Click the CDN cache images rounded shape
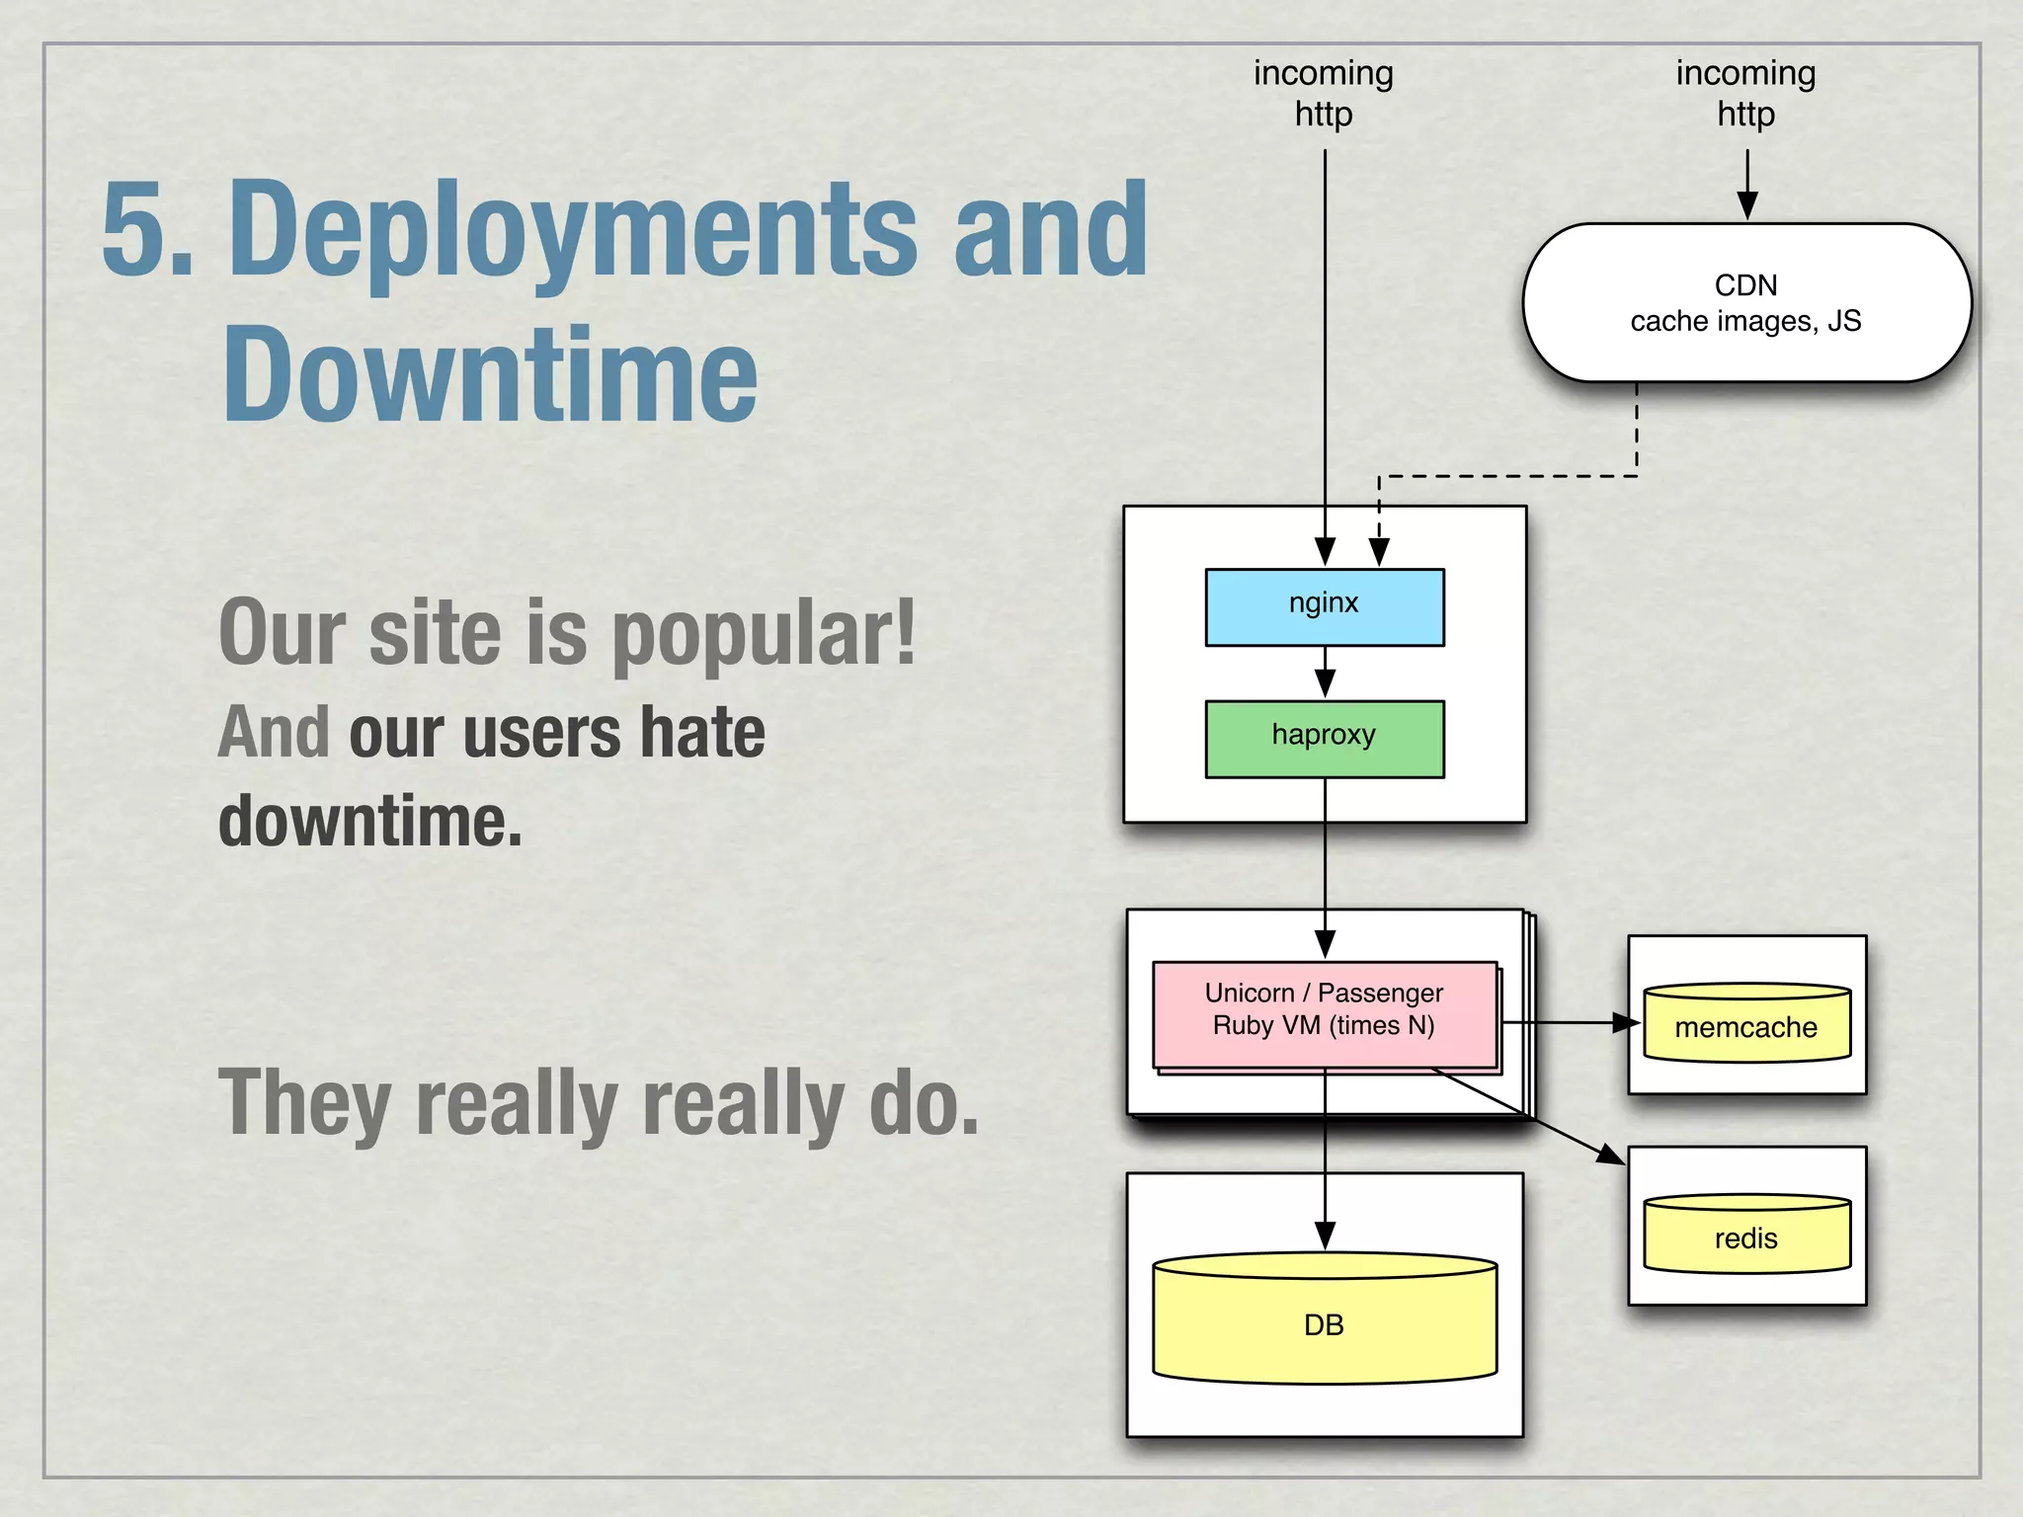The width and height of the screenshot is (2023, 1517). pyautogui.click(x=1745, y=302)
